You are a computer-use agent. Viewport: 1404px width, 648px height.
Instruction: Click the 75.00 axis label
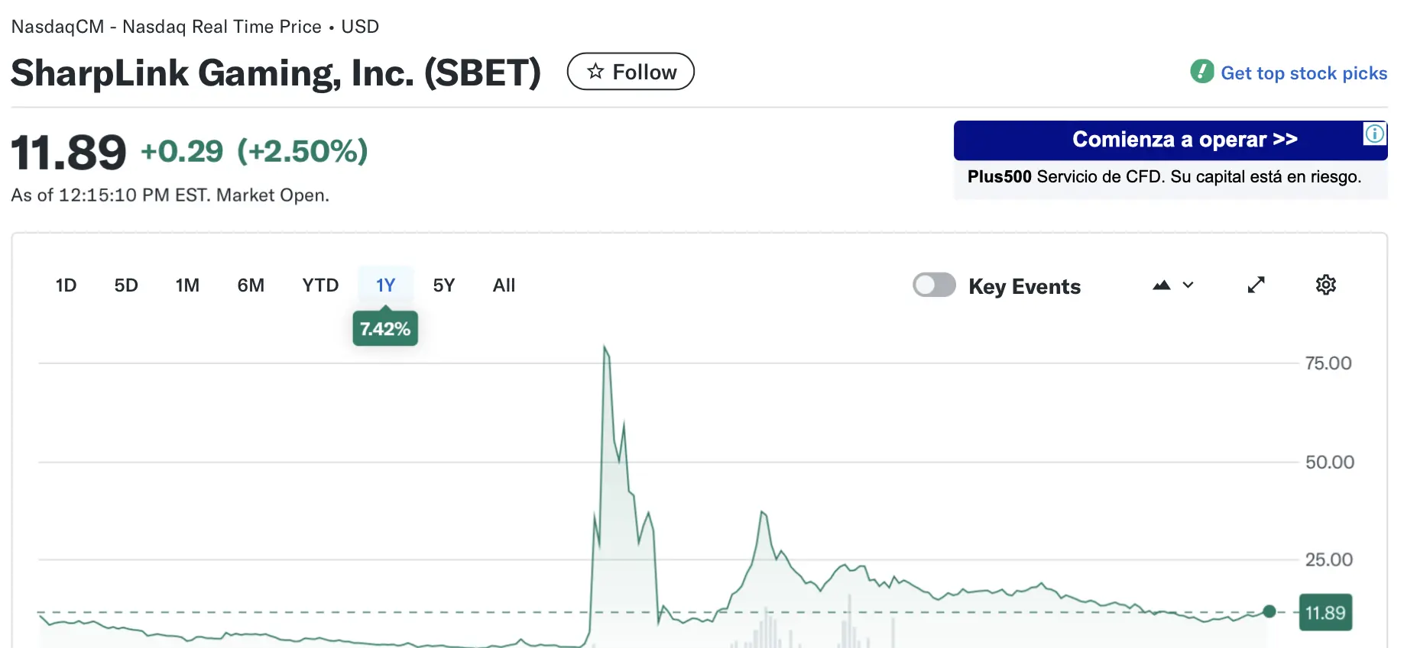[1328, 363]
